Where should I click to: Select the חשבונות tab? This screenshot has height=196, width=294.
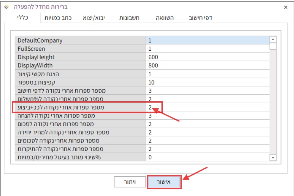click(129, 18)
